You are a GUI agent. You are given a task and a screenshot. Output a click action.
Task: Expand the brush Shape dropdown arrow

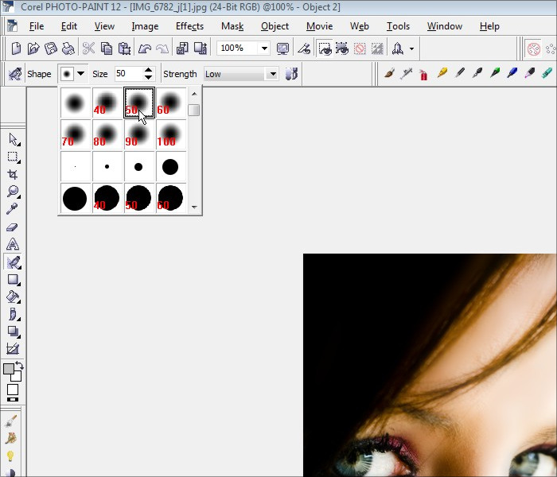pos(80,74)
